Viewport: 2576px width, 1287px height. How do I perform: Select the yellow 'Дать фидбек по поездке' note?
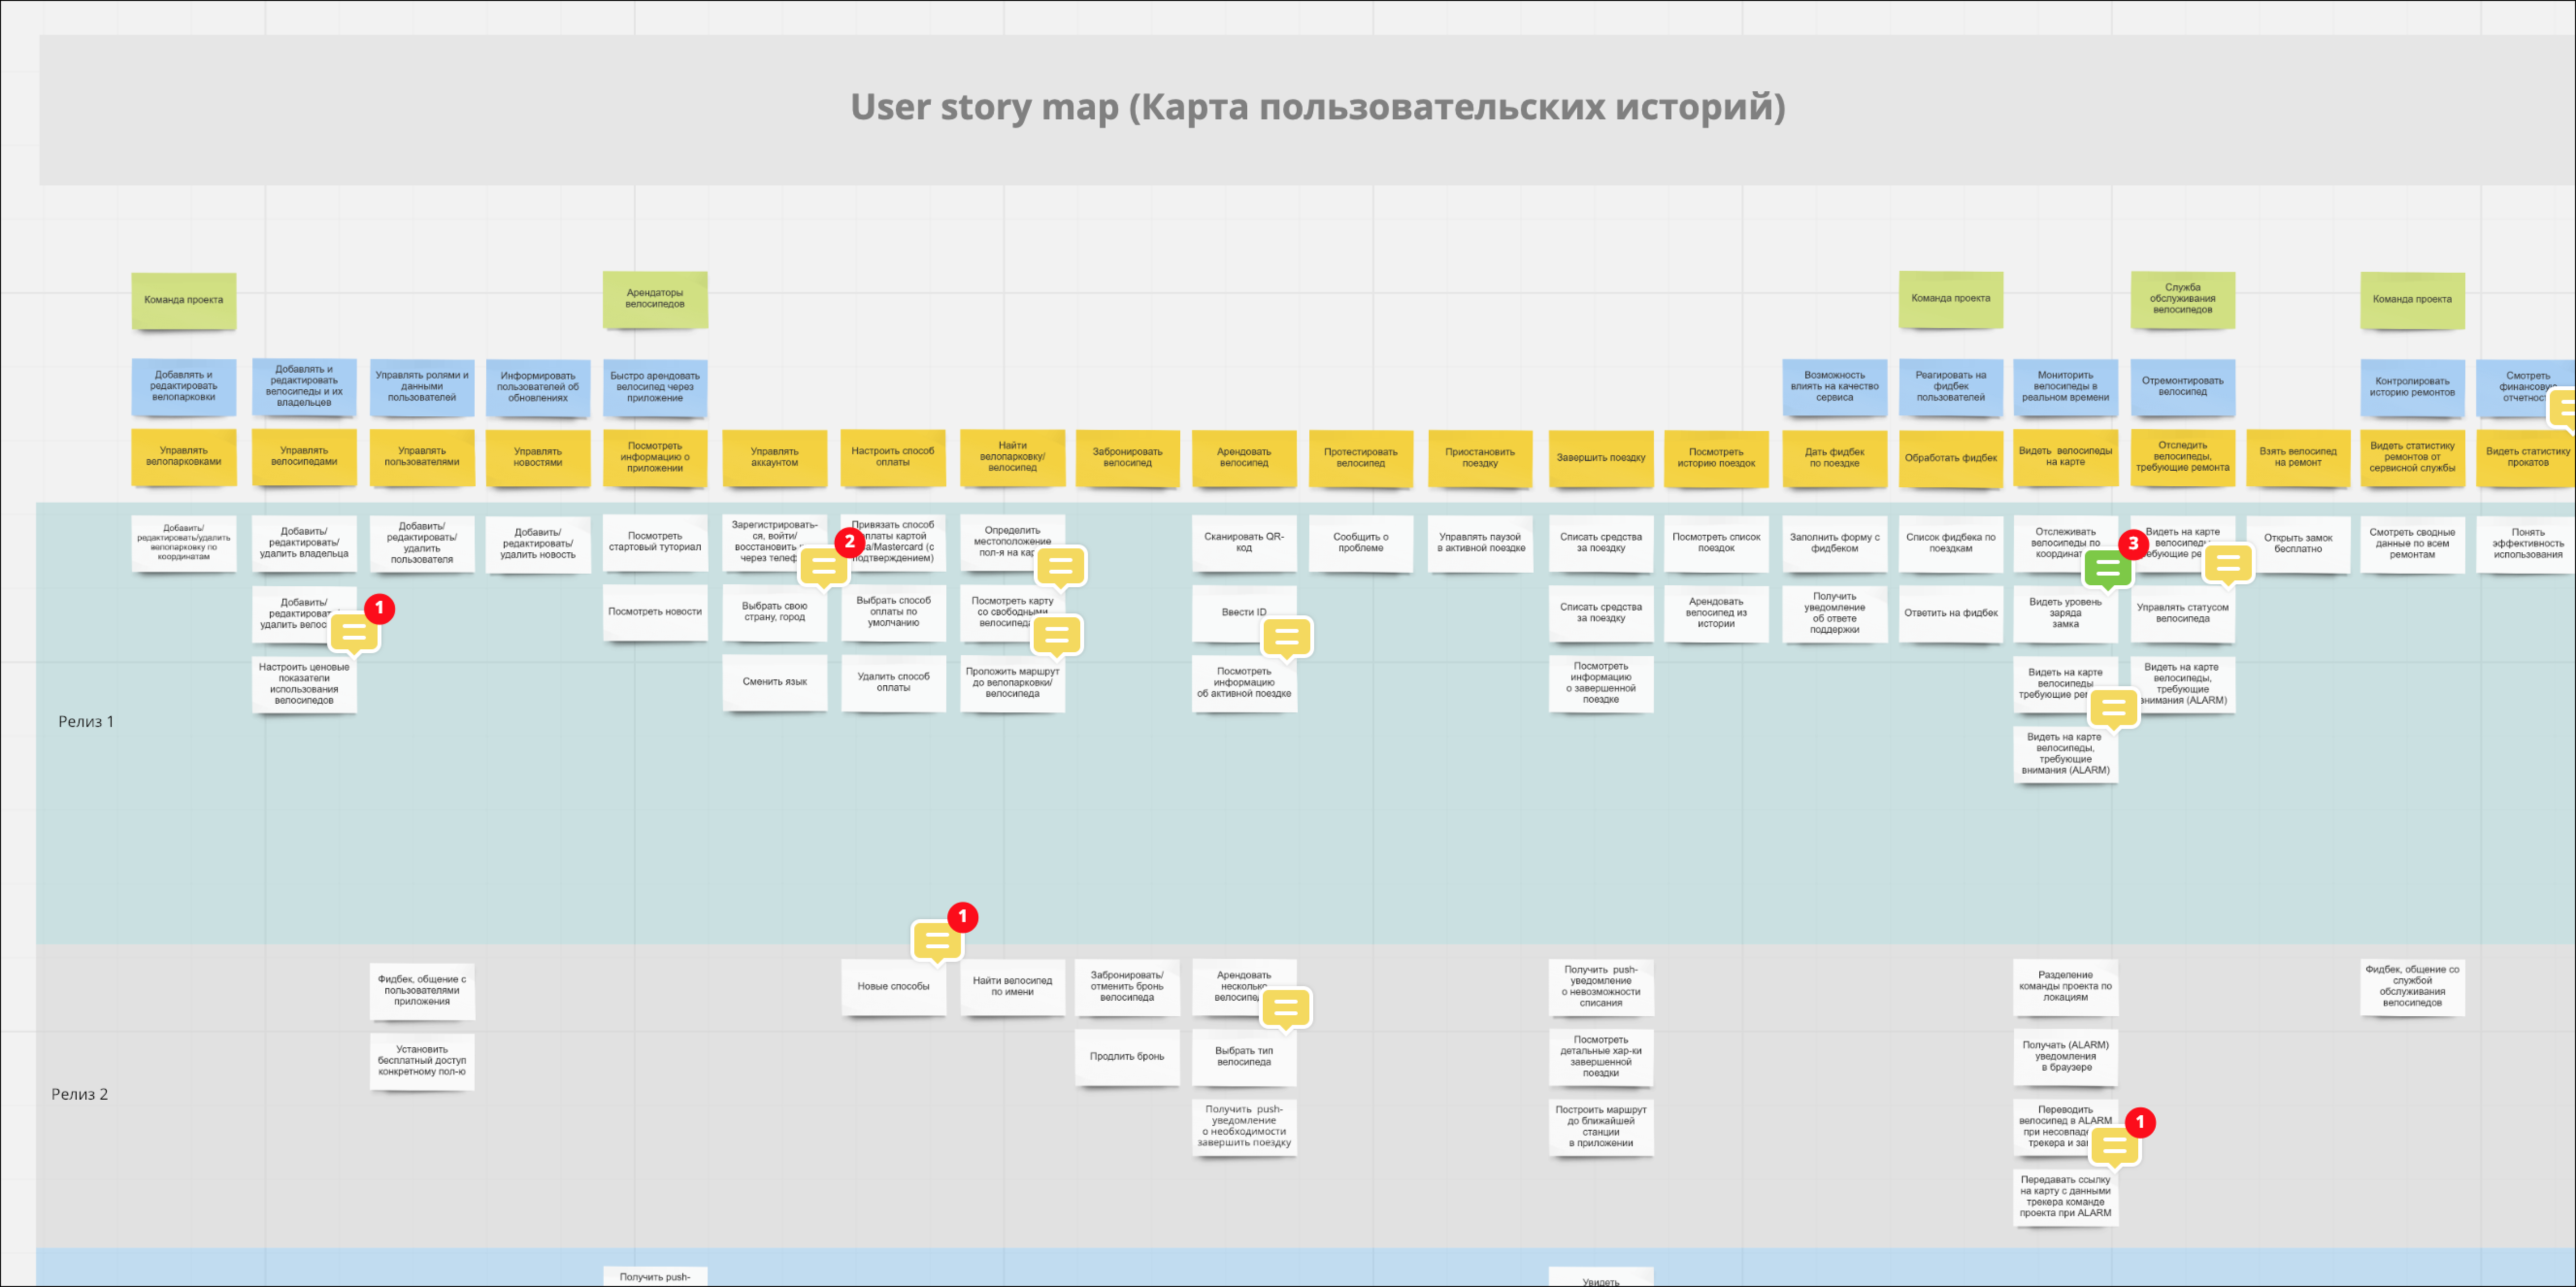[x=1834, y=458]
